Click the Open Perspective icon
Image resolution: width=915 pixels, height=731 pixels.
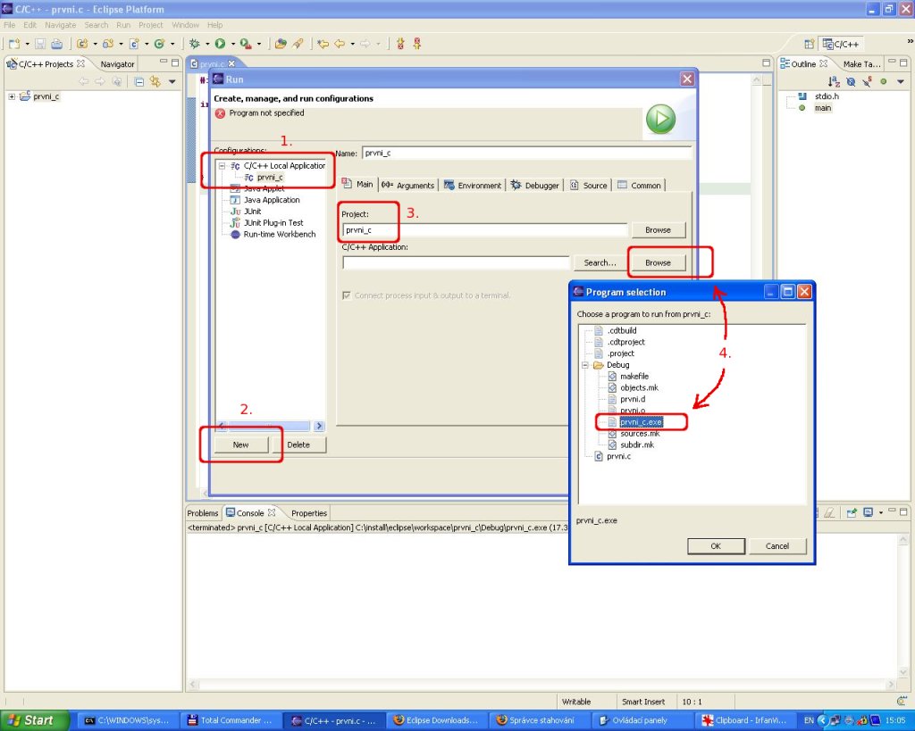[x=809, y=44]
